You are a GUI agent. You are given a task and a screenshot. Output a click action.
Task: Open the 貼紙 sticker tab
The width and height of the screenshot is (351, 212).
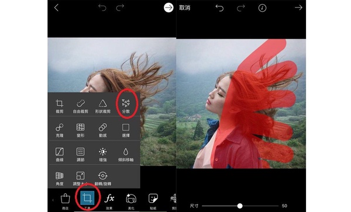point(153,201)
